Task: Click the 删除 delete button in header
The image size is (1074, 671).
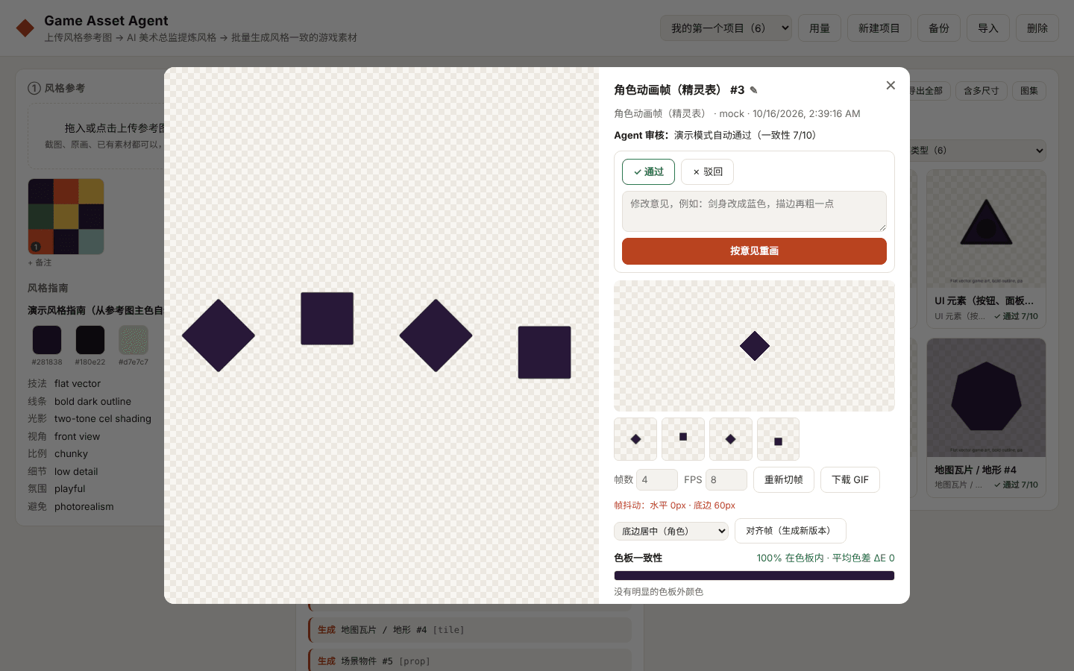Action: (1037, 28)
